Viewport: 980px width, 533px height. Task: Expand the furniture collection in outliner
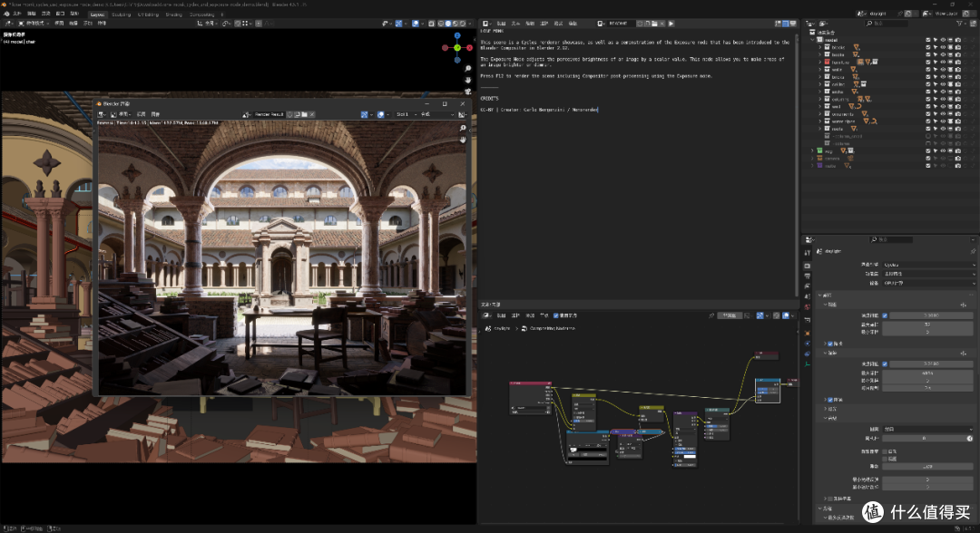tap(820, 63)
